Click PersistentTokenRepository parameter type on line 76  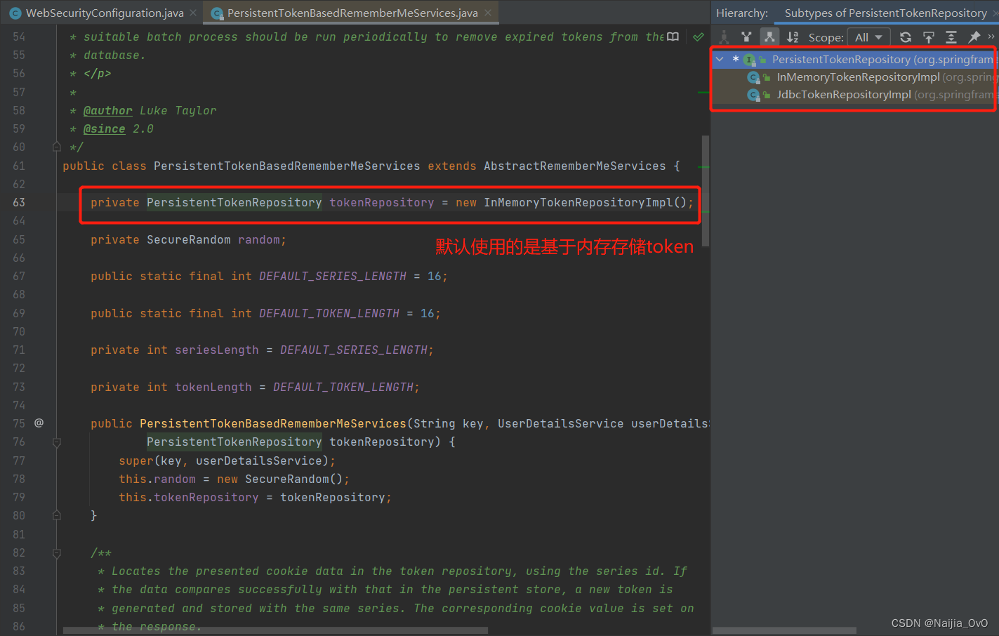(234, 442)
